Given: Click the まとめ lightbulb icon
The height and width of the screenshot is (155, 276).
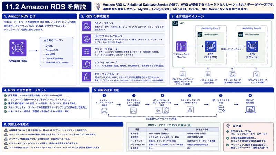Looking at the screenshot, I should coord(228,126).
